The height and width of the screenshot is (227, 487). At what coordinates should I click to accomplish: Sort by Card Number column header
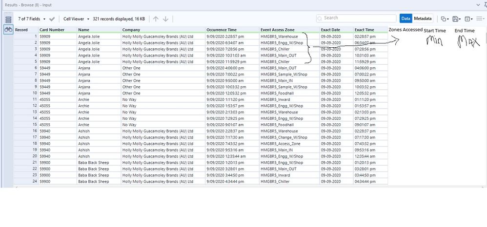pyautogui.click(x=58, y=30)
